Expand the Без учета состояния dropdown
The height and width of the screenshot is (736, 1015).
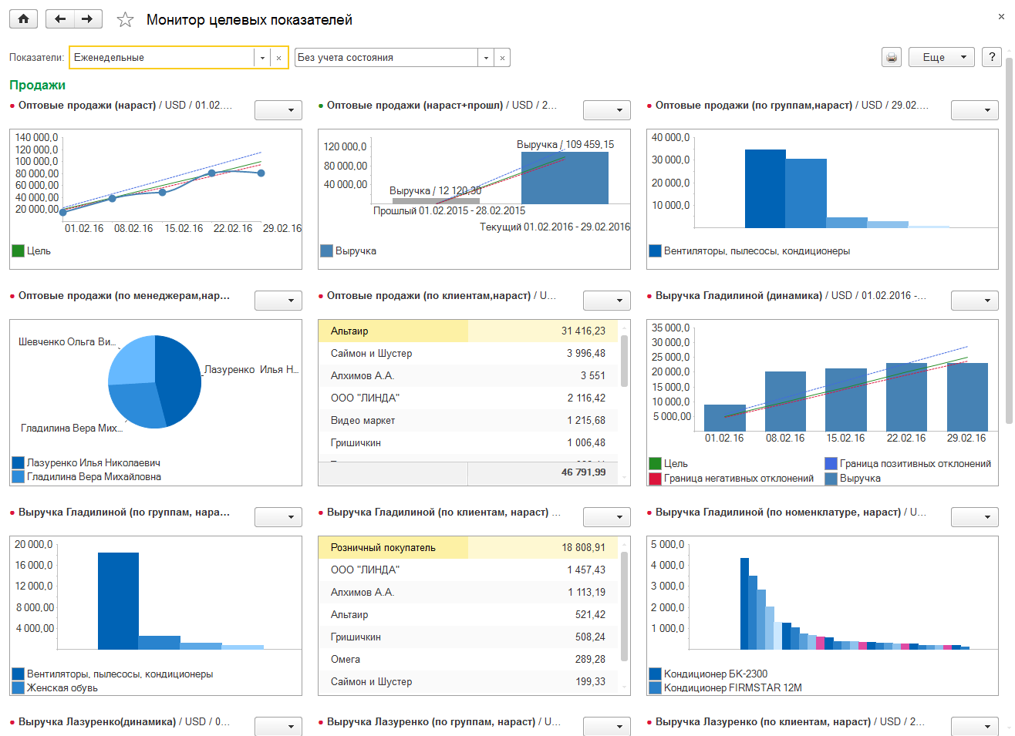click(486, 58)
